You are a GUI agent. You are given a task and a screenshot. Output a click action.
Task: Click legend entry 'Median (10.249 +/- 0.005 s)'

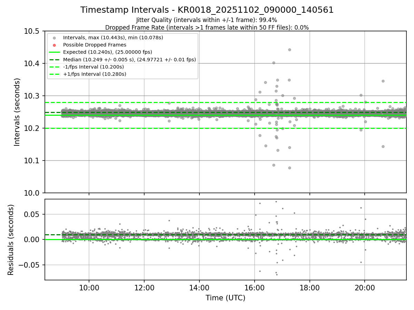129,60
